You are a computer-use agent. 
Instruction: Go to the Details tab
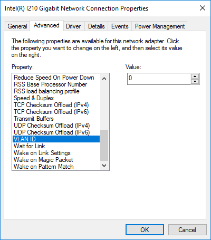[x=97, y=26]
